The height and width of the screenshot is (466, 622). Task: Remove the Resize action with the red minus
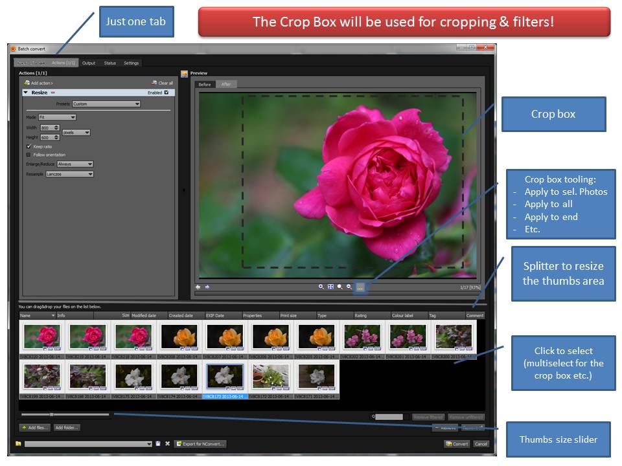point(52,93)
